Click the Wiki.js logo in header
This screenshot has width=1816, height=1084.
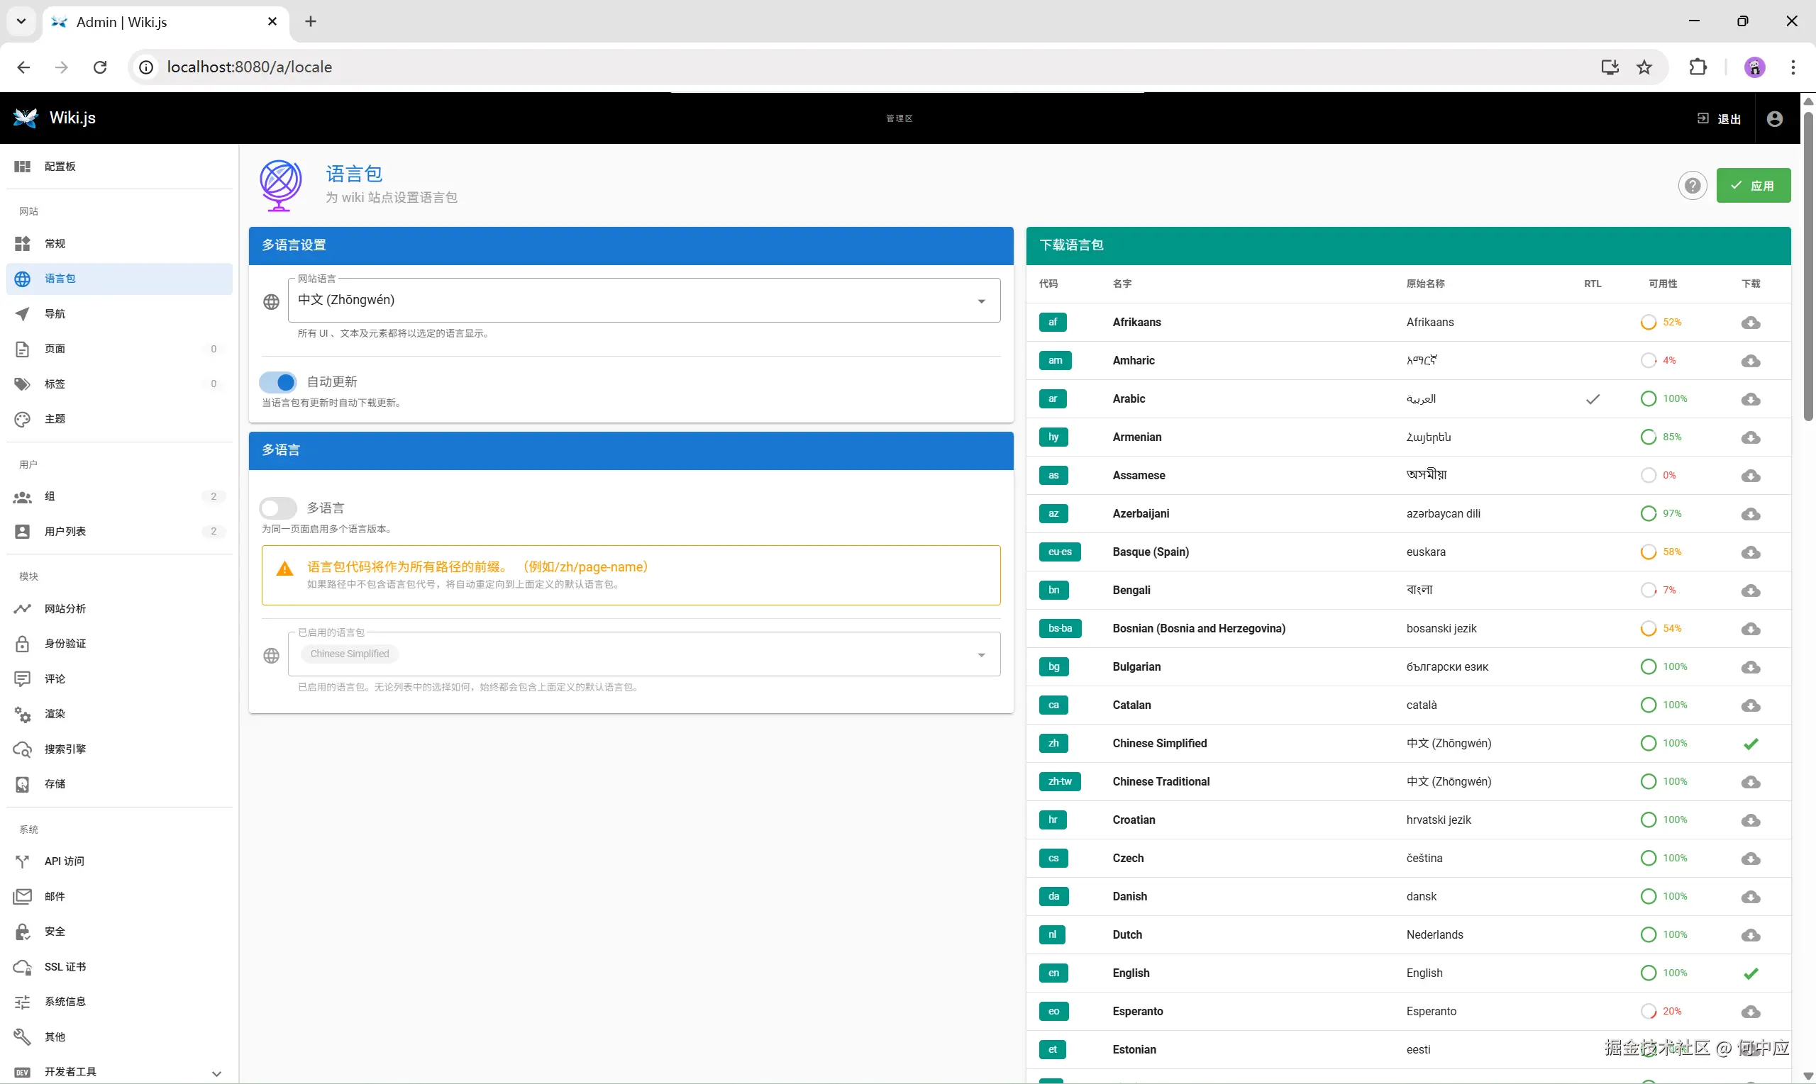tap(26, 118)
